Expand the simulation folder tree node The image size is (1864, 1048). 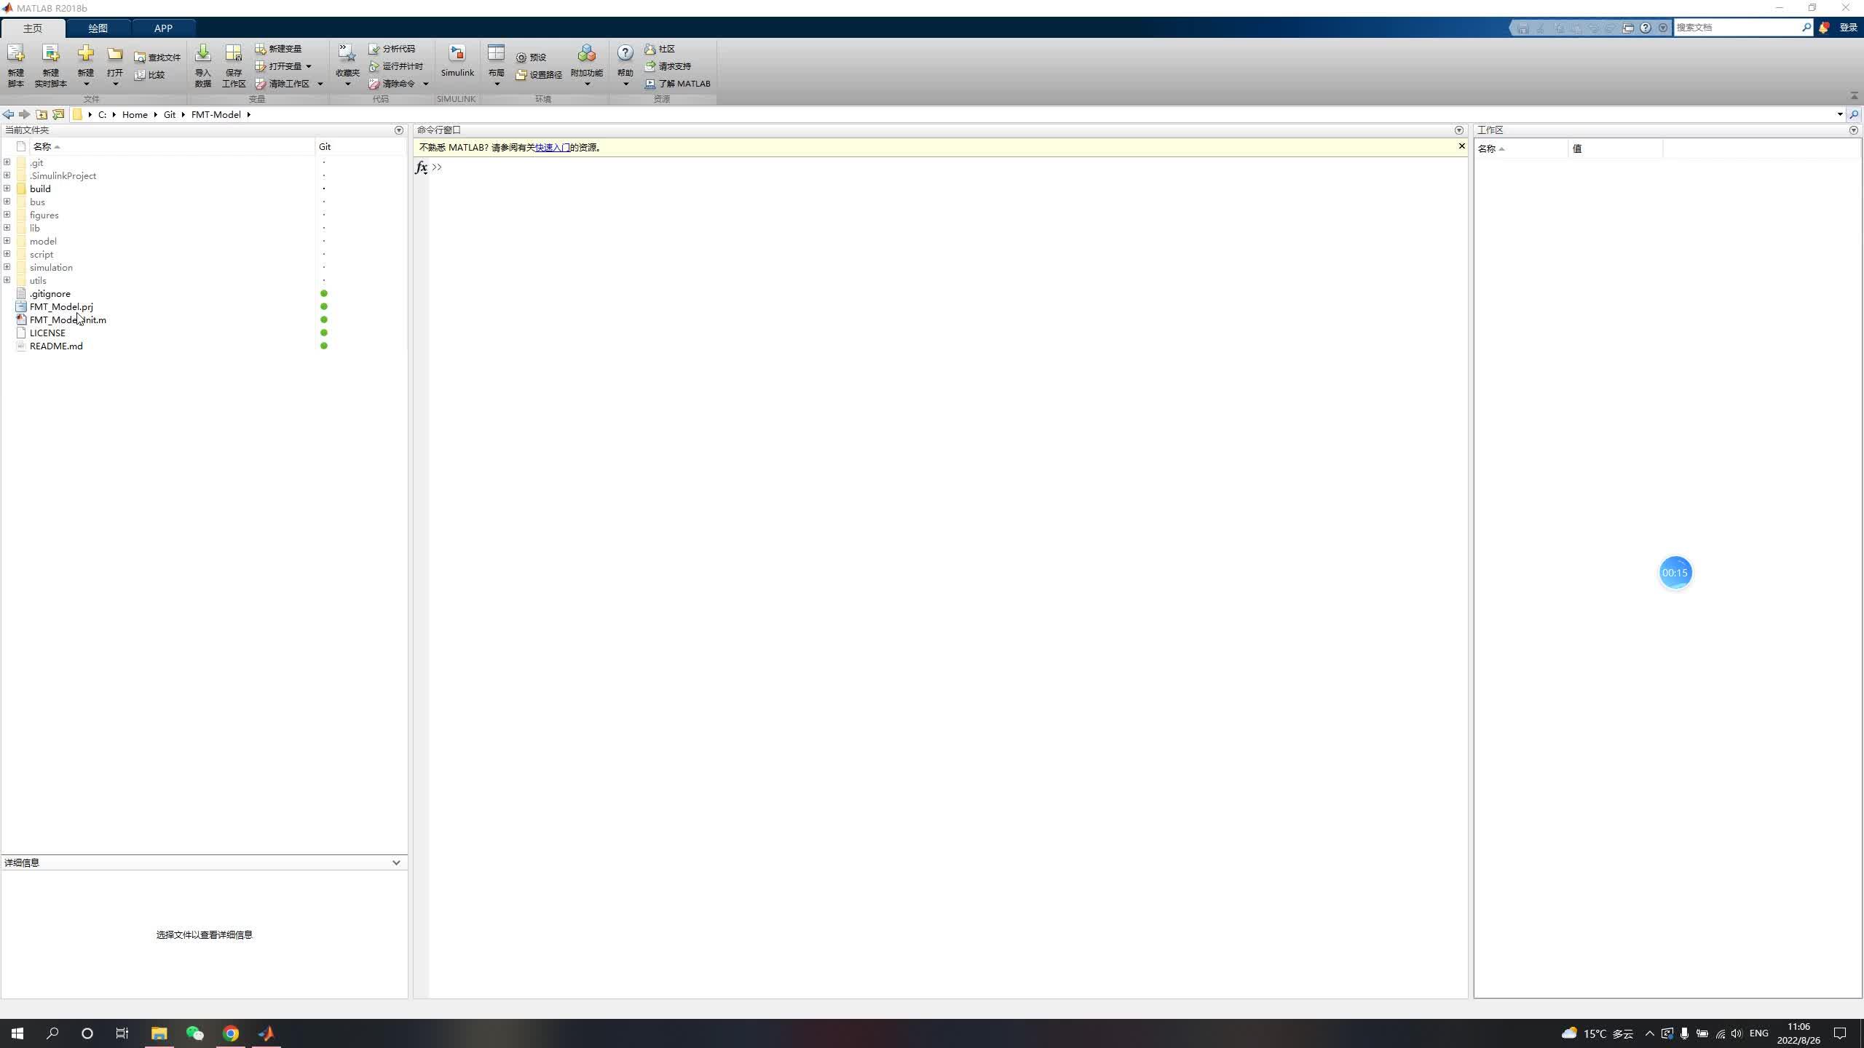tap(7, 267)
